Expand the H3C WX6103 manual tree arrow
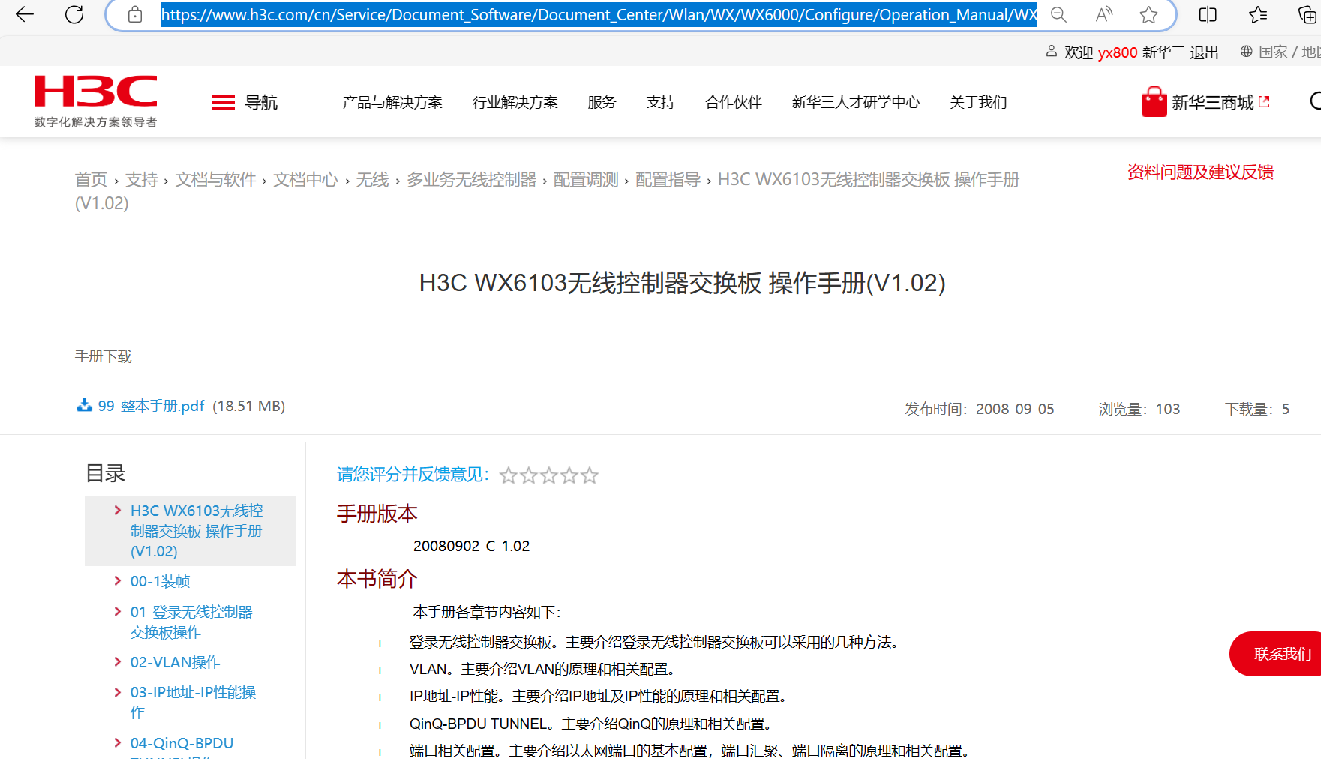This screenshot has height=759, width=1321. (118, 511)
